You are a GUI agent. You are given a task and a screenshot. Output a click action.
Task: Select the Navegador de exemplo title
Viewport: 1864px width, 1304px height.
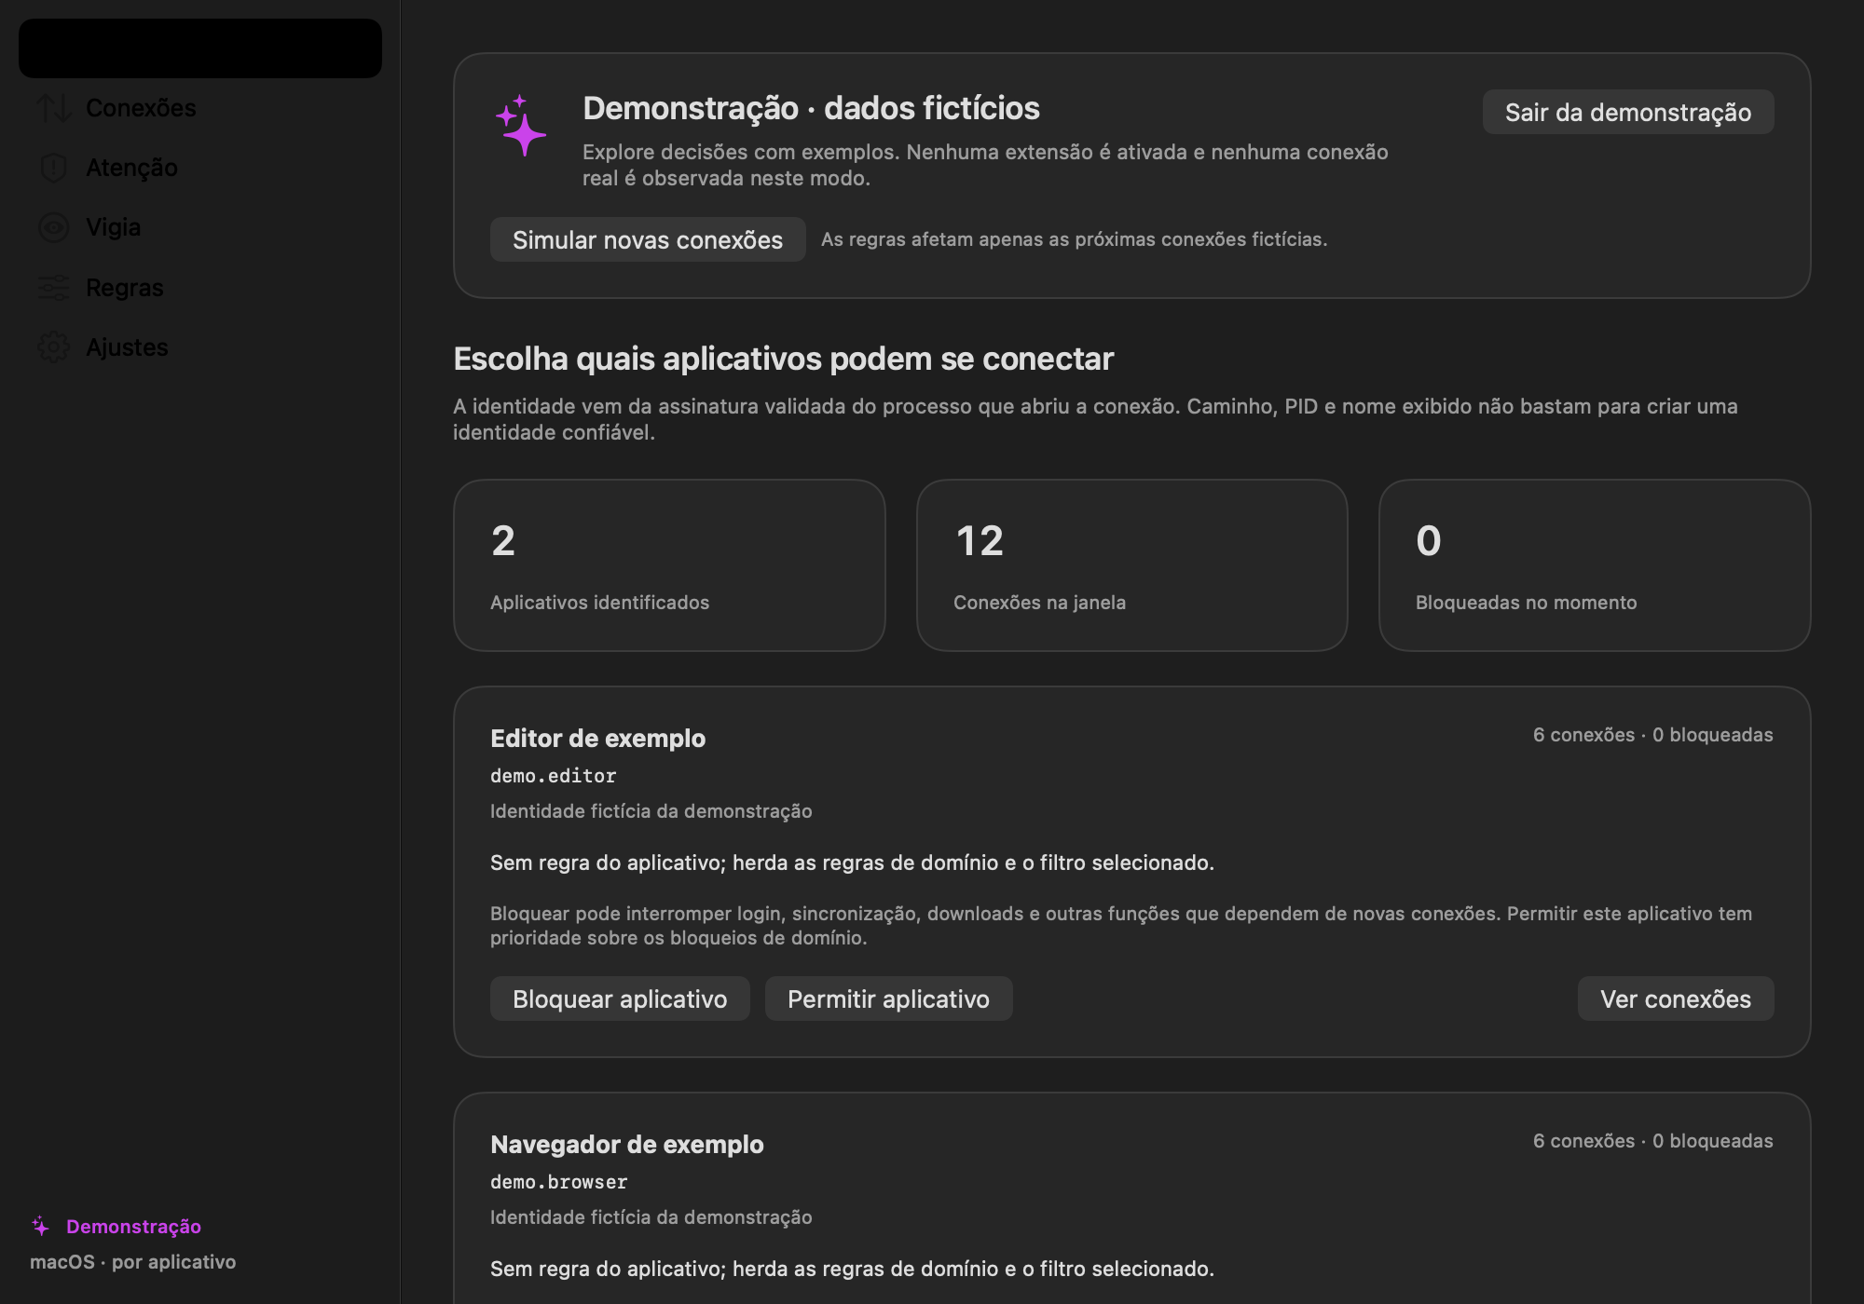click(x=627, y=1144)
